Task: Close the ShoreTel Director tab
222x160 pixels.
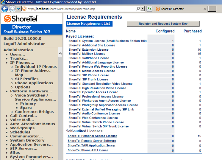Action: (204, 9)
